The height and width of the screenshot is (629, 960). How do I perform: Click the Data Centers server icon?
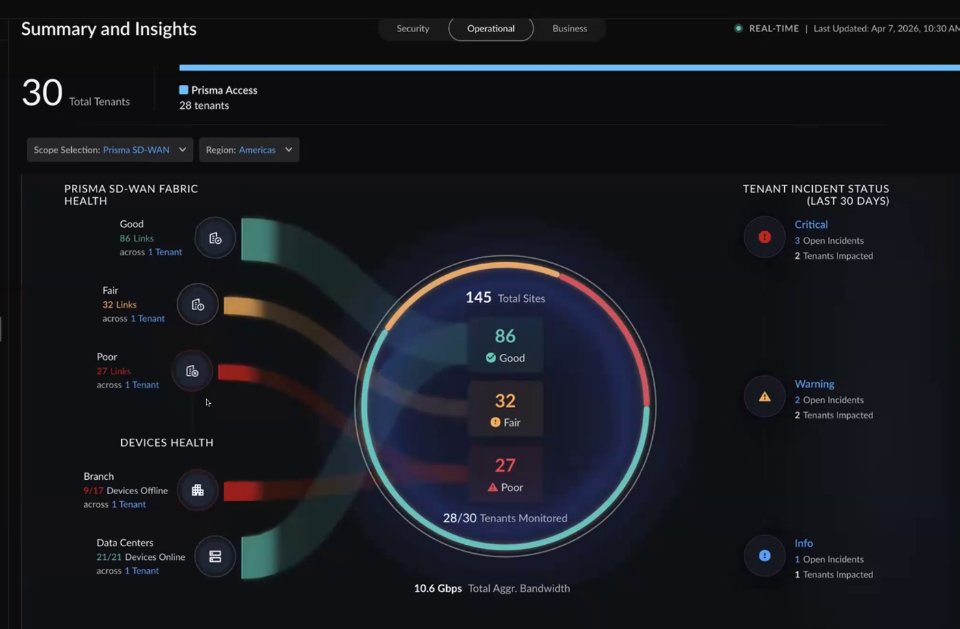(215, 556)
